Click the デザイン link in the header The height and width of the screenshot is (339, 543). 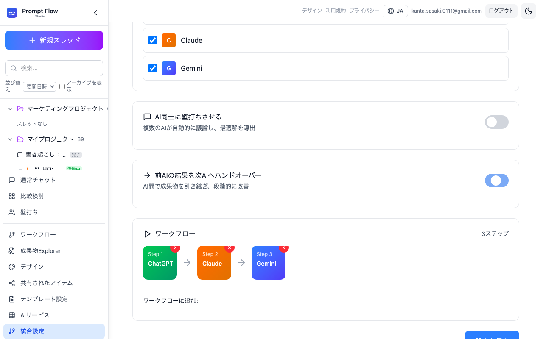(x=312, y=11)
